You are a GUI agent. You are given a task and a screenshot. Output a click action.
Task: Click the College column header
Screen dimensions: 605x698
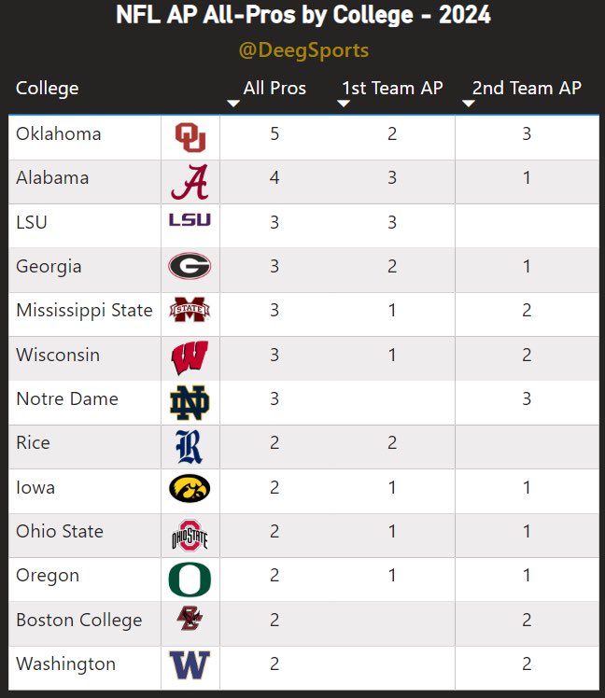click(x=48, y=89)
